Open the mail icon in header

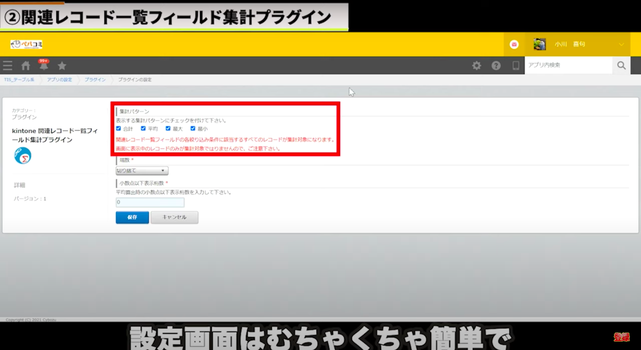click(514, 44)
